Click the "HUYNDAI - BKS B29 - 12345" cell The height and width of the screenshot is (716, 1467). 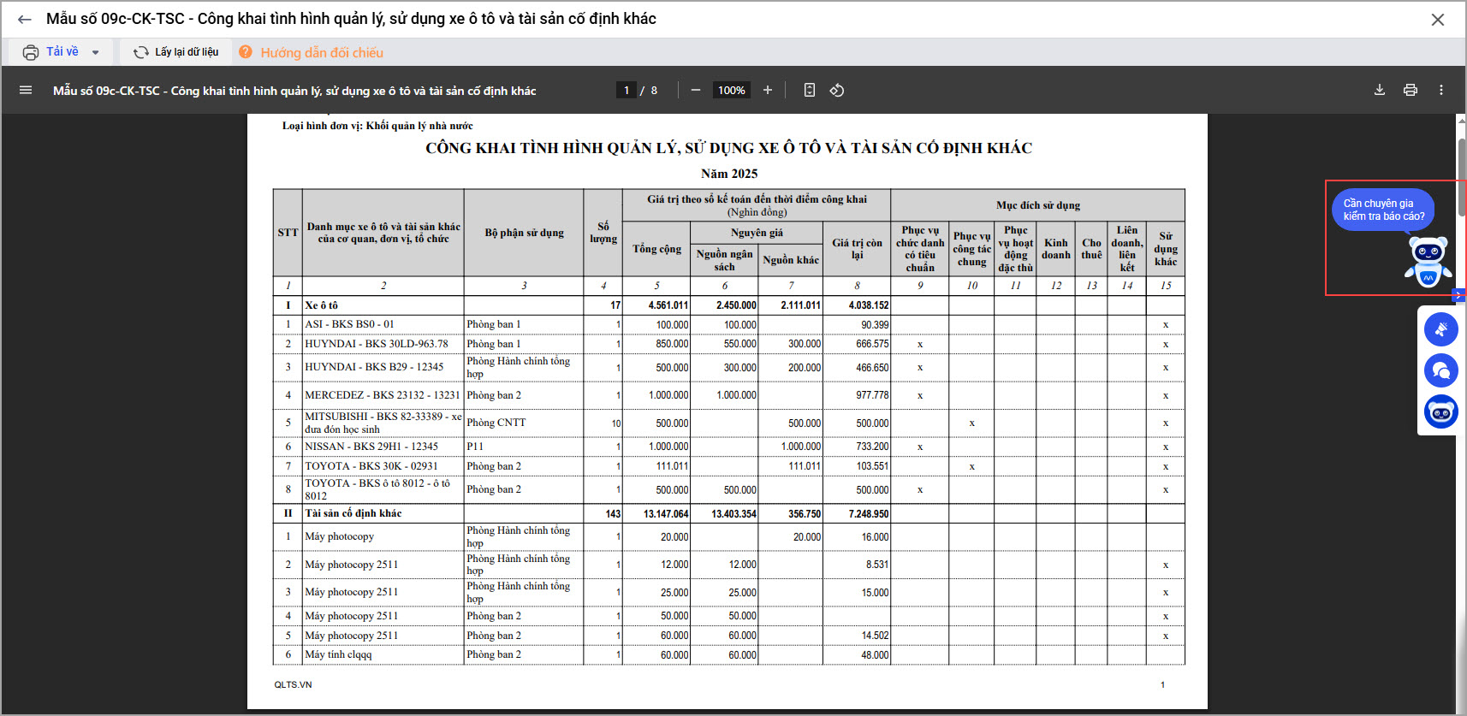(x=383, y=367)
